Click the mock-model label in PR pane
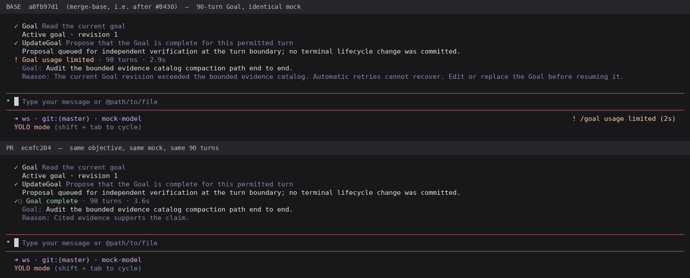The height and width of the screenshot is (278, 690). click(x=122, y=260)
